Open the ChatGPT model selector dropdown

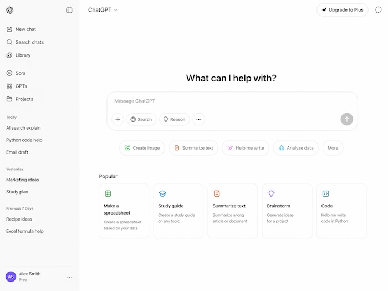[x=103, y=10]
